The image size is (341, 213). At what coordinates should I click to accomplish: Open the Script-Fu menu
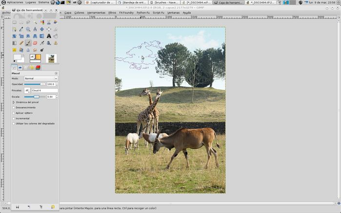[159, 13]
